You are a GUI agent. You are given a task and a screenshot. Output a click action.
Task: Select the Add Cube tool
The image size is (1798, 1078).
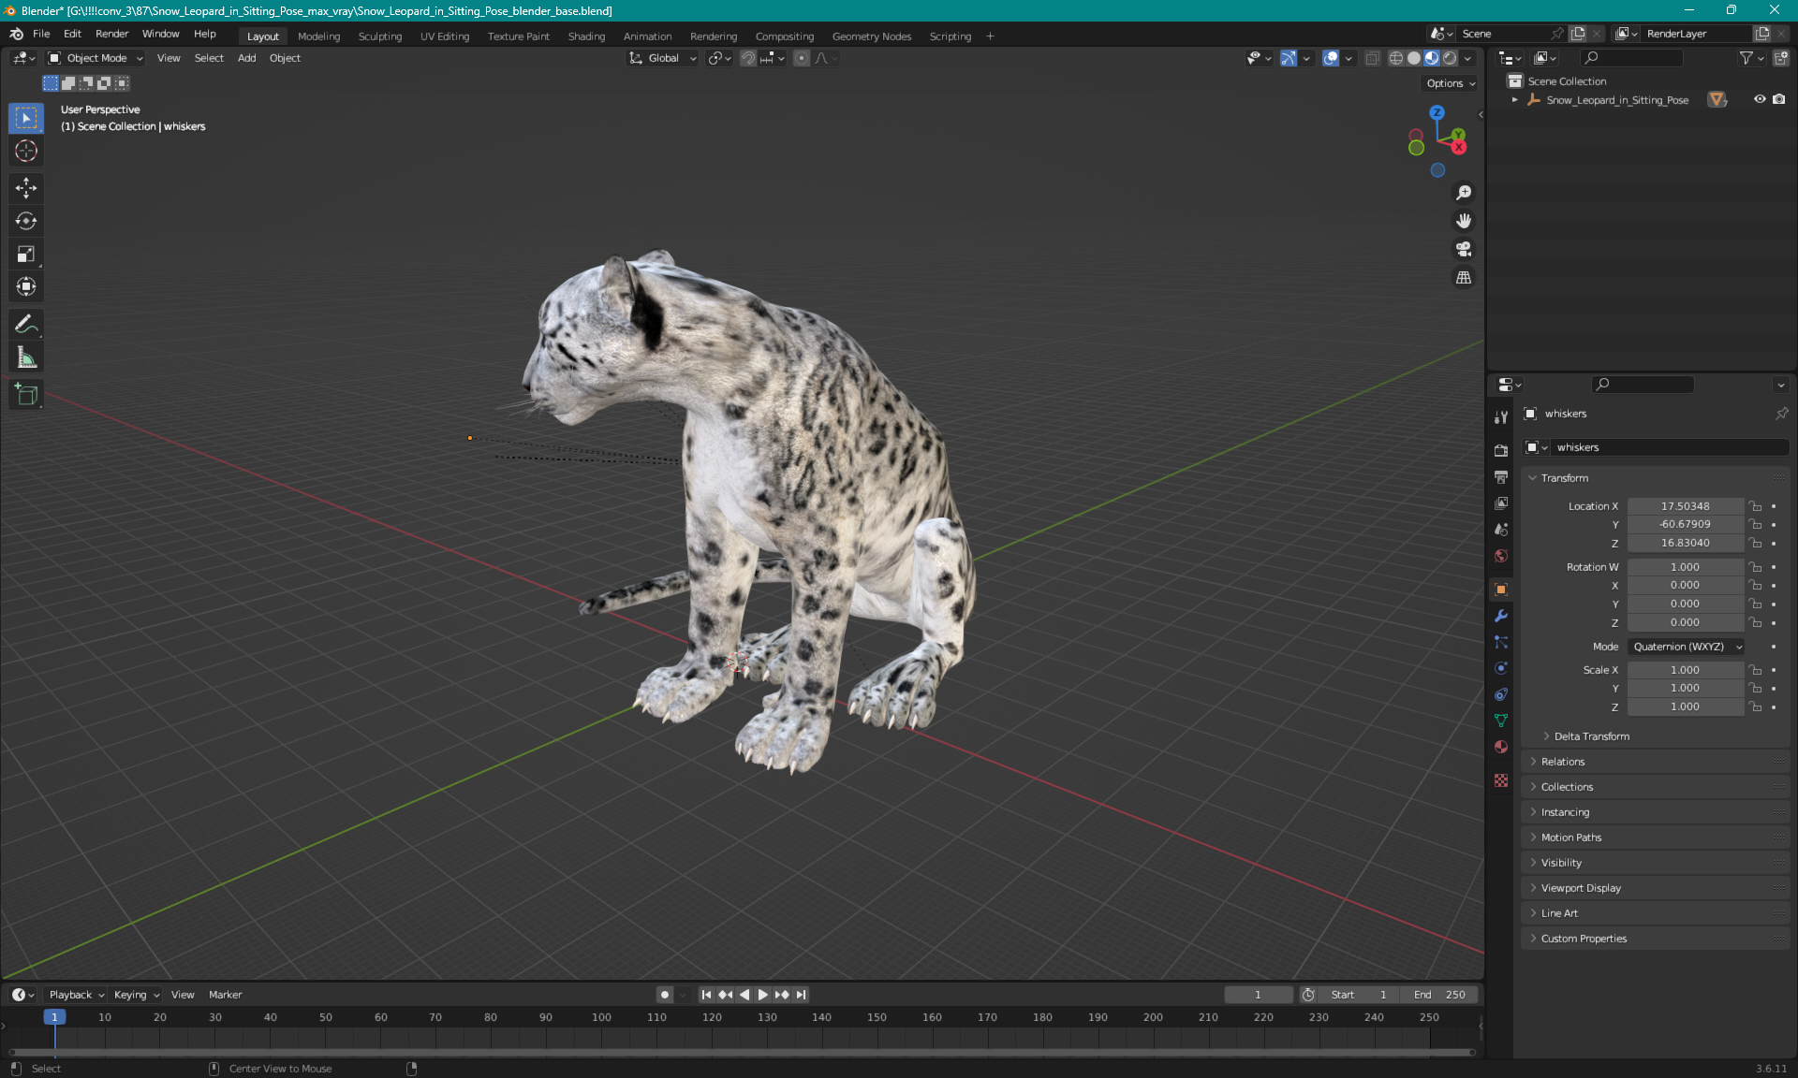tap(26, 395)
